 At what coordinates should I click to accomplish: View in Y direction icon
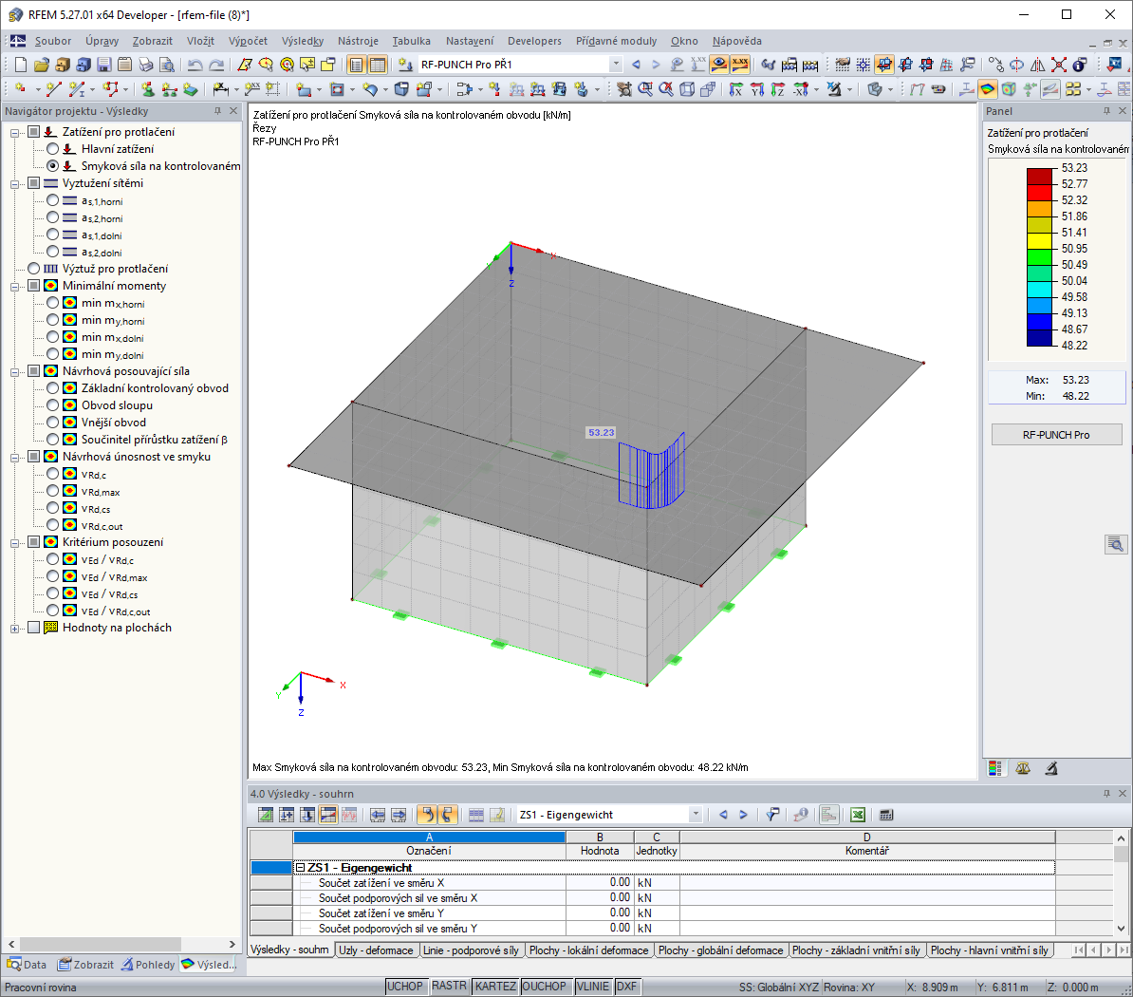(756, 89)
